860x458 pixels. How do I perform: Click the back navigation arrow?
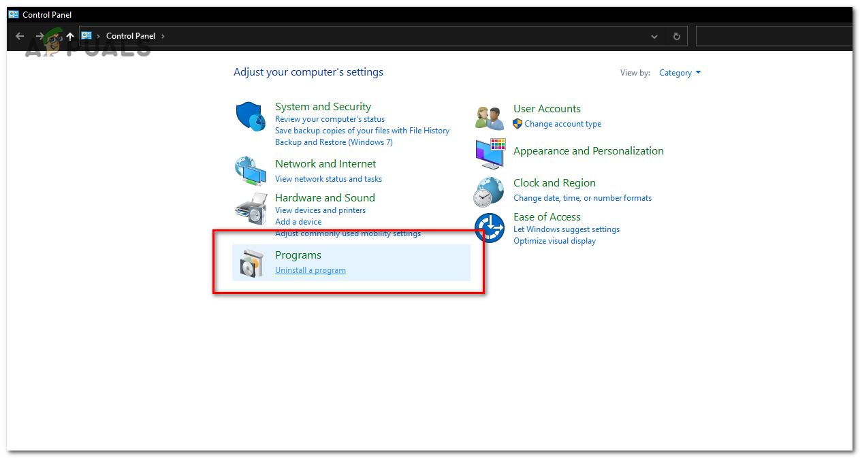point(19,36)
